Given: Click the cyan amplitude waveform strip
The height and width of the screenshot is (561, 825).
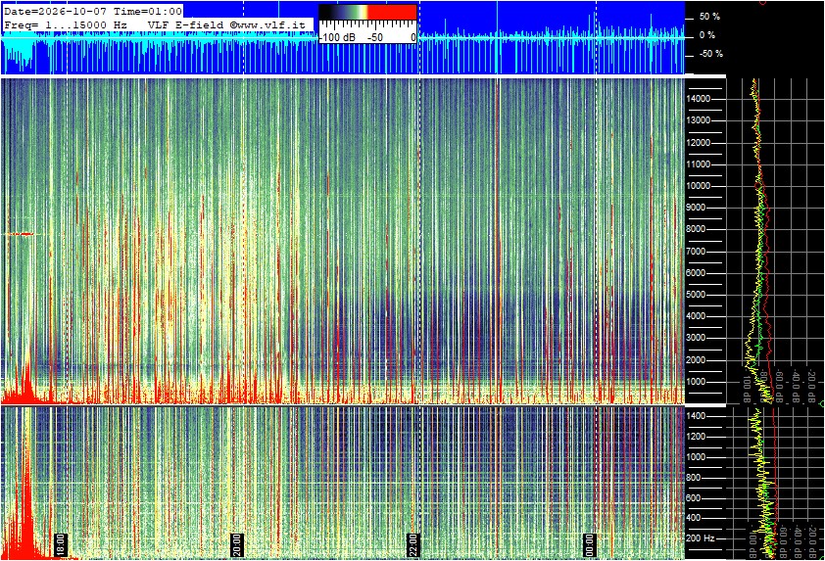Looking at the screenshot, I should tap(342, 38).
